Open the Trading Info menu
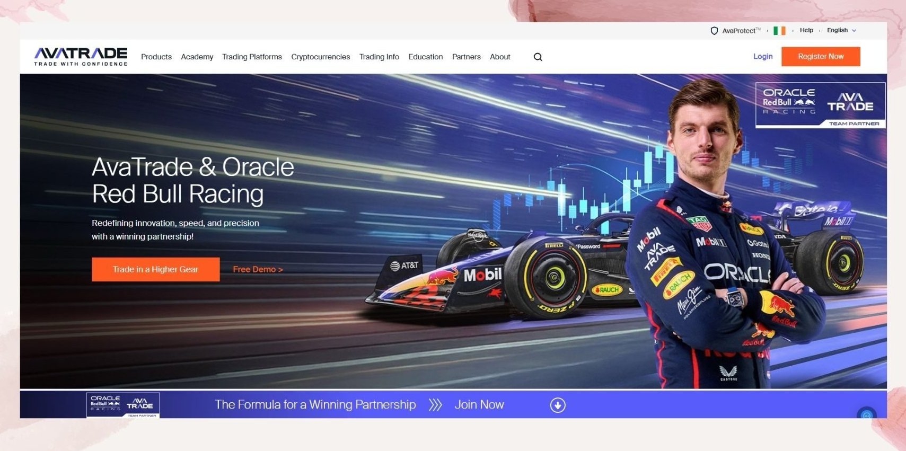The image size is (906, 451). (x=379, y=57)
